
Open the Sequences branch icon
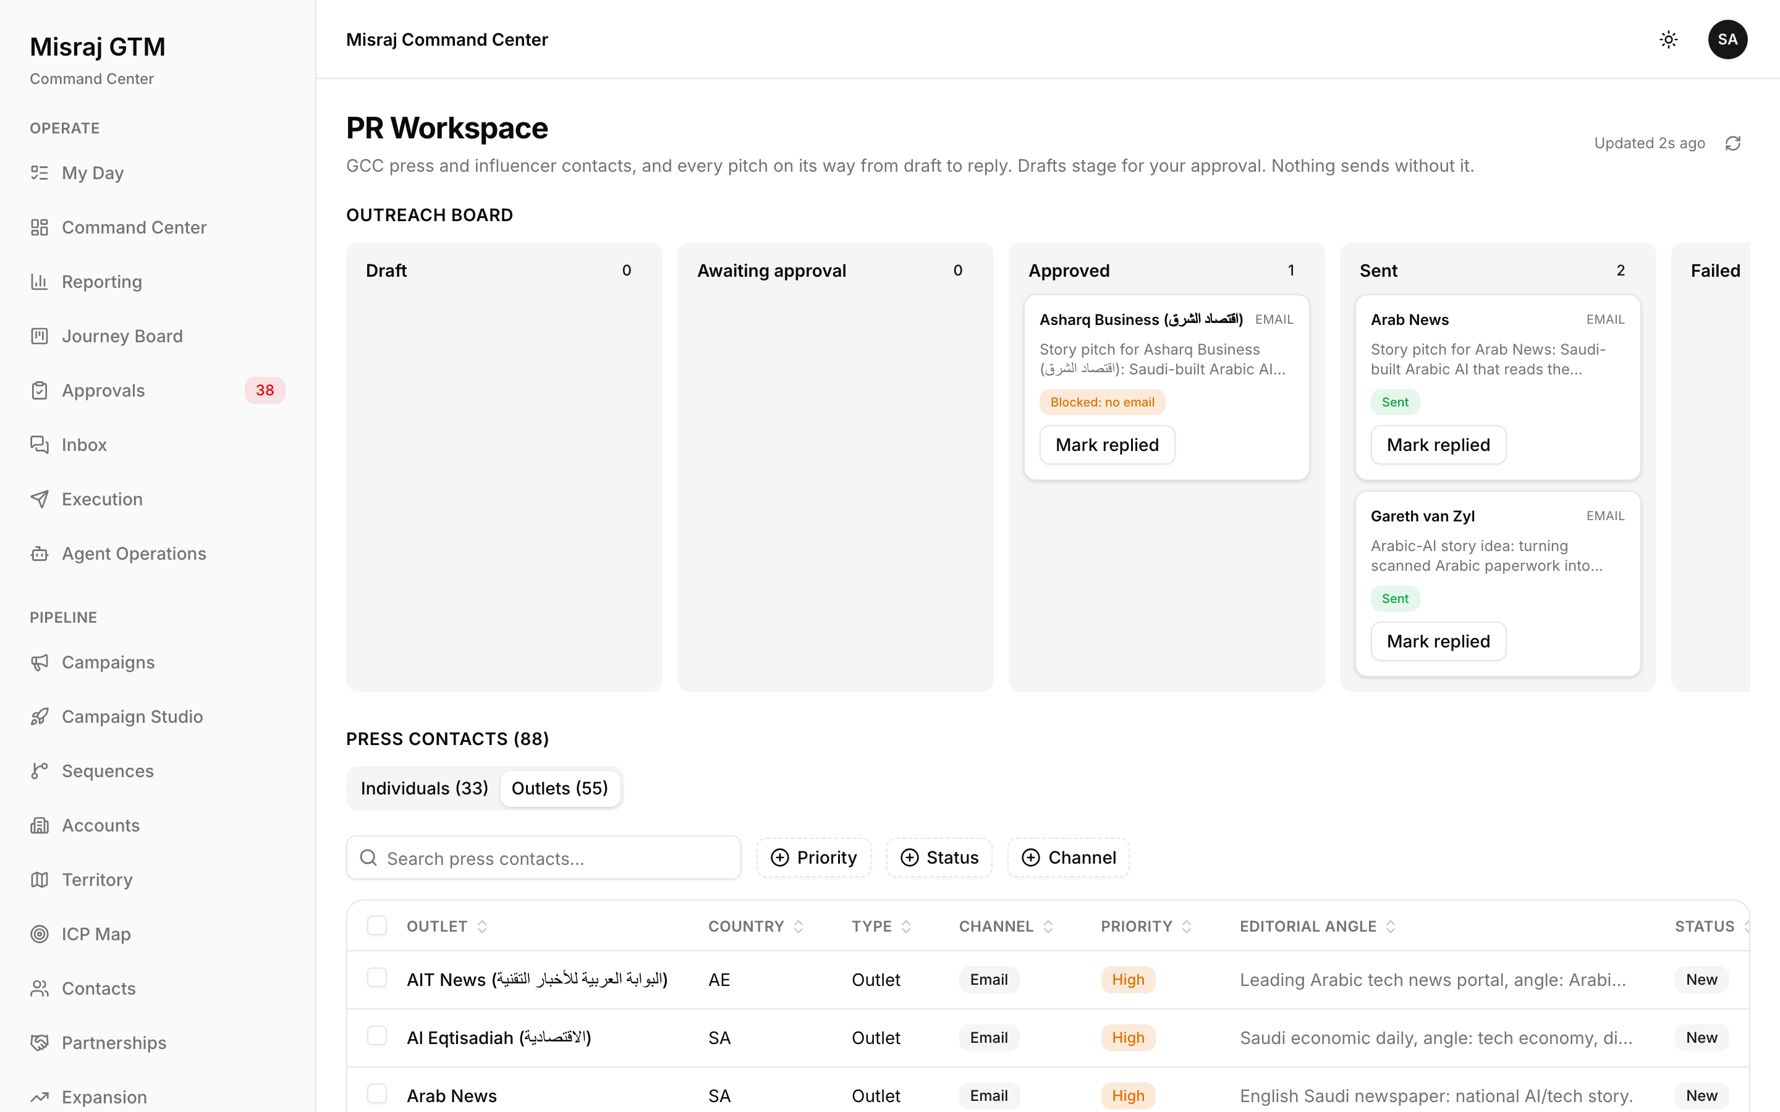tap(40, 772)
